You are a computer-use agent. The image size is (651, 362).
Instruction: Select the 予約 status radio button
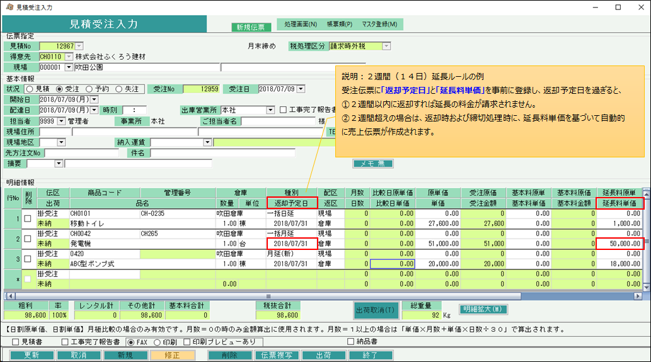[x=89, y=89]
